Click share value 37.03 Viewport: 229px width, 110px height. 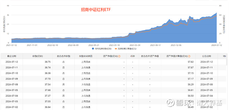48,101
